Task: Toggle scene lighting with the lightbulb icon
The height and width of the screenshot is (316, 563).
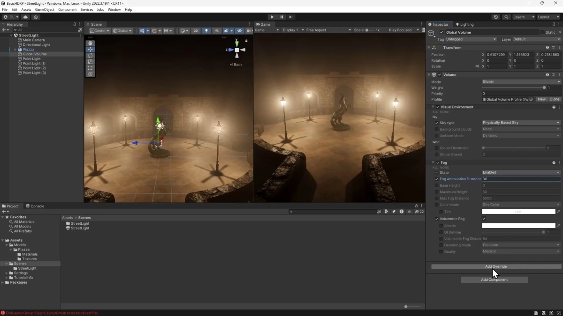Action: [206, 30]
